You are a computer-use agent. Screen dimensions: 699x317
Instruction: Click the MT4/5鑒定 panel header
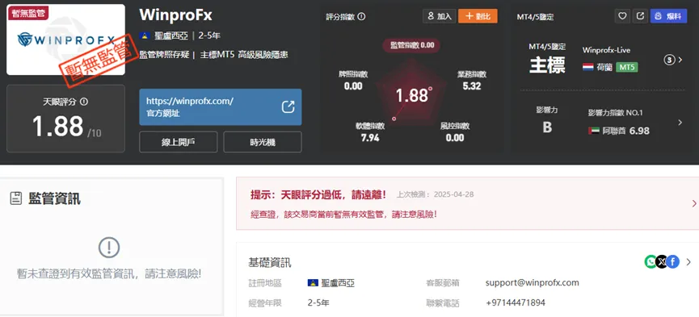[535, 17]
